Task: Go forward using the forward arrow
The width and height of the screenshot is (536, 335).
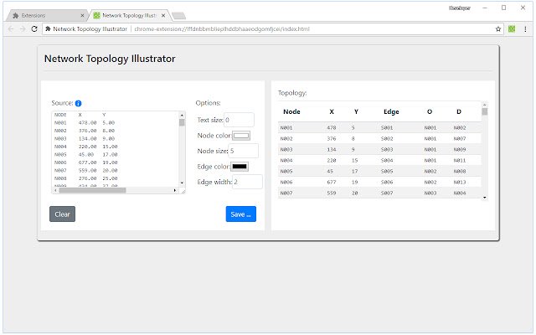Action: coord(23,29)
